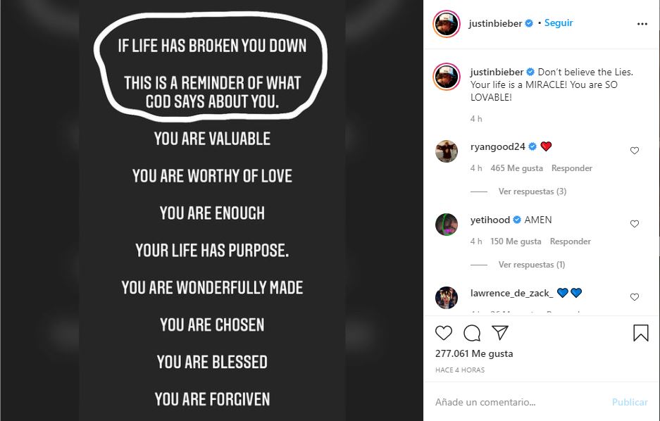Like lawrence_de_zack_'s comment

[x=635, y=297]
